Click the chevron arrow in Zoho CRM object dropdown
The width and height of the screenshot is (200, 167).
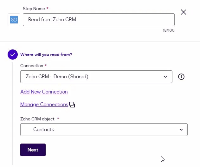point(181,130)
